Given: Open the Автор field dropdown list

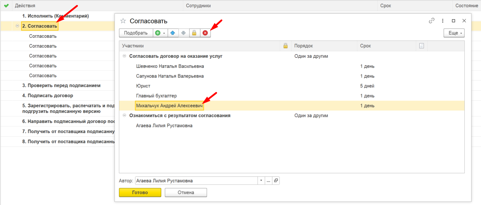Looking at the screenshot, I should click(x=261, y=181).
